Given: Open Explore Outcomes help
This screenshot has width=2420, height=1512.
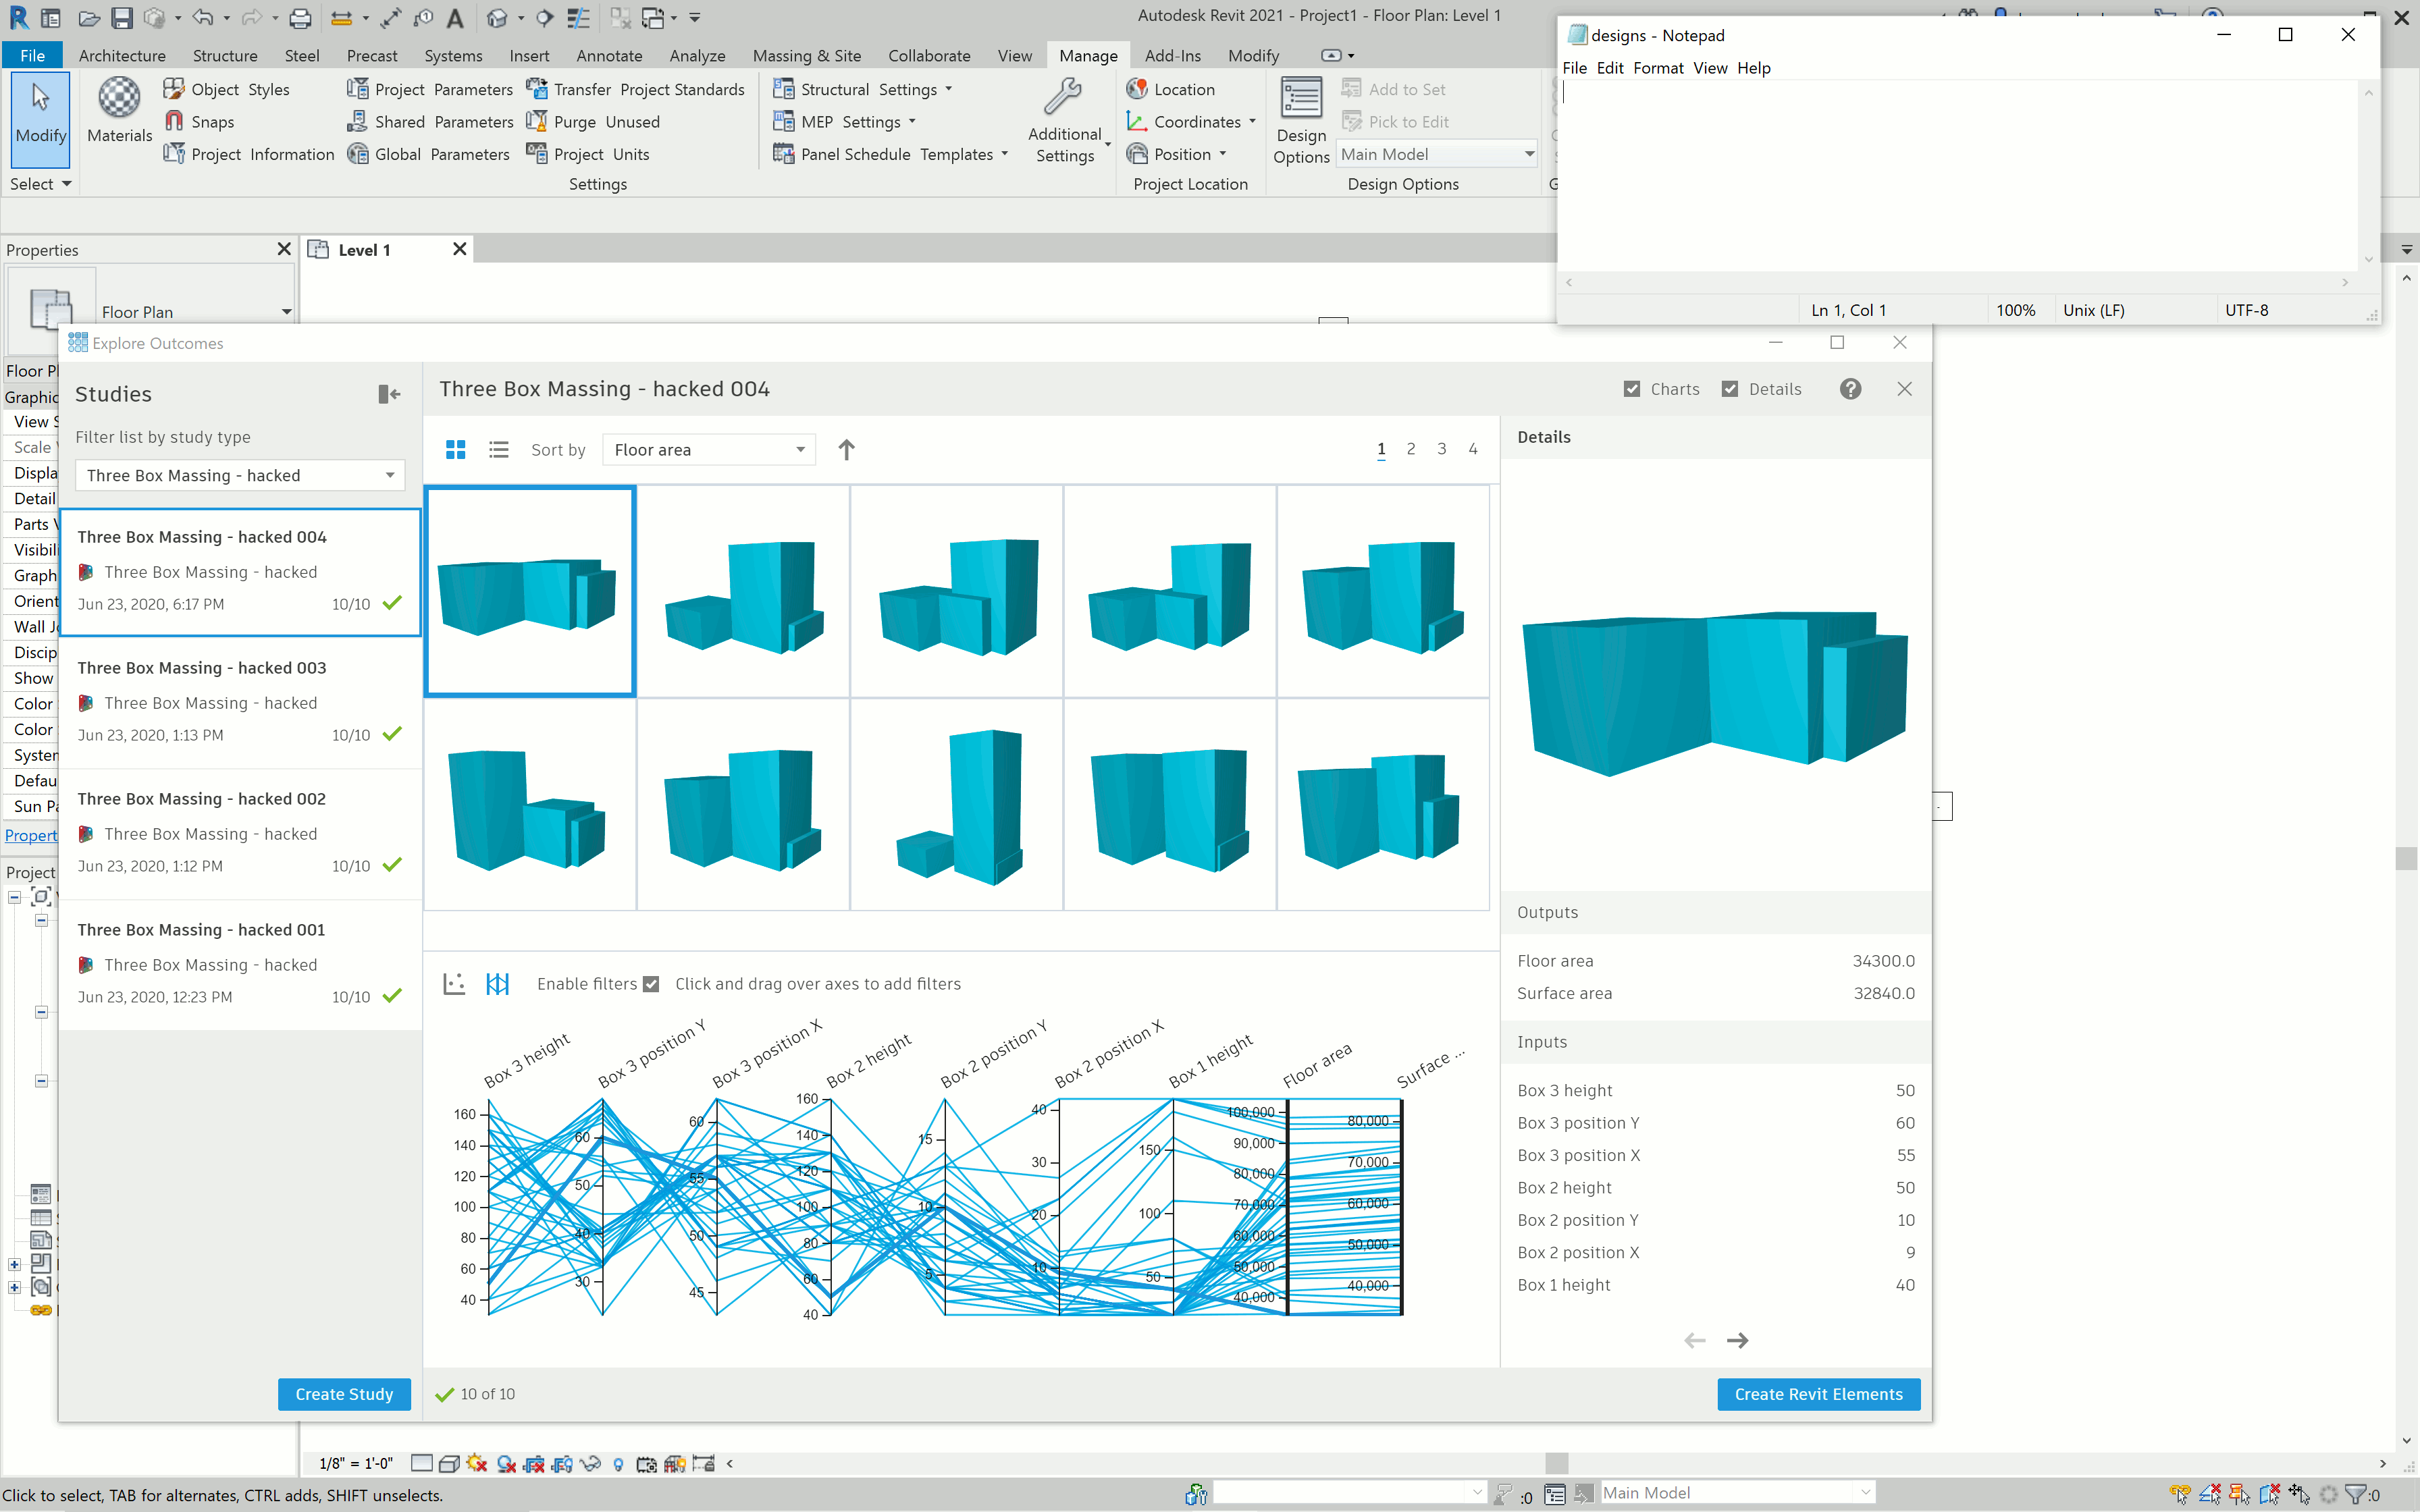Looking at the screenshot, I should 1851,389.
